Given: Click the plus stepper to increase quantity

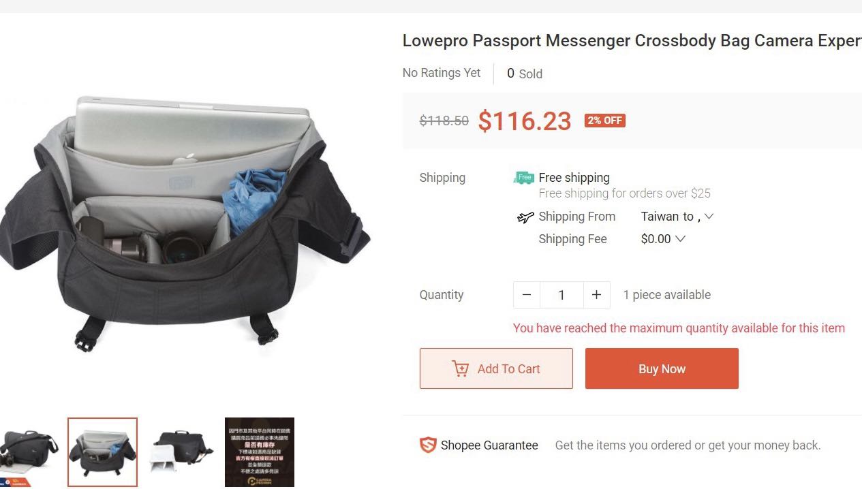Looking at the screenshot, I should 596,295.
